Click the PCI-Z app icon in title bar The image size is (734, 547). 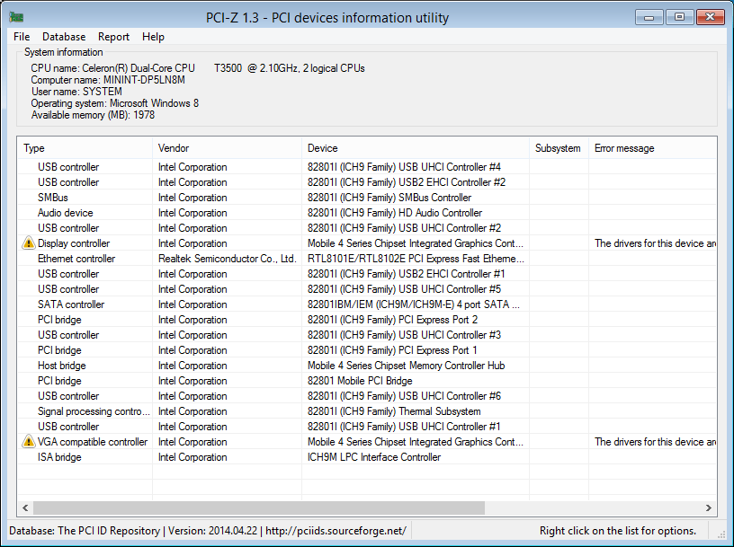[16, 18]
